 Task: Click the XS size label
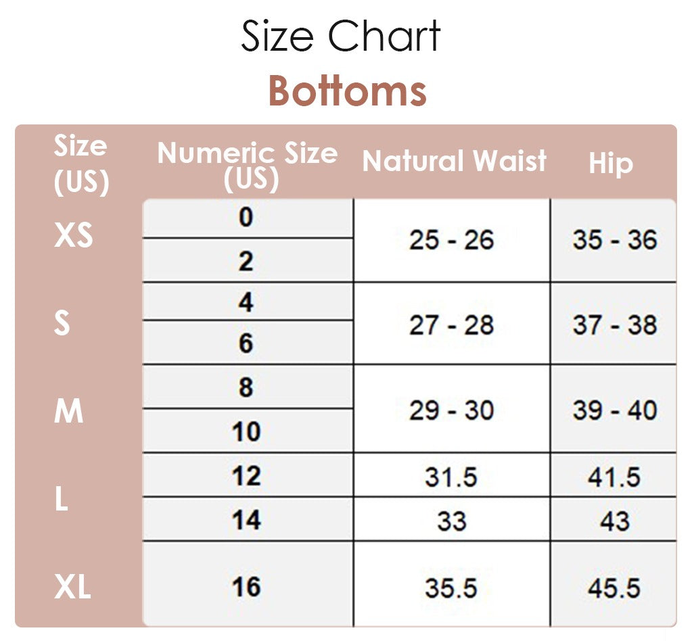73,237
